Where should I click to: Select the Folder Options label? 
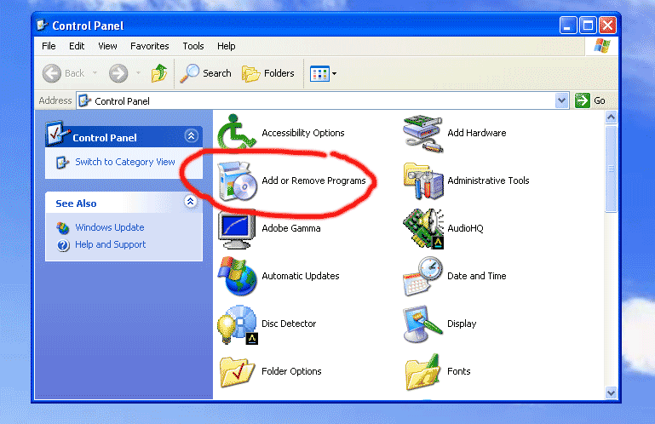click(x=291, y=371)
